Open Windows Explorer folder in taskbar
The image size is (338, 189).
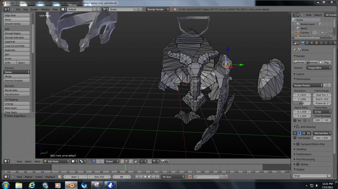[x=19, y=185]
